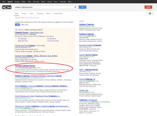Open Outdoor Catering ad from city-dining.co.uk

[x=86, y=24]
